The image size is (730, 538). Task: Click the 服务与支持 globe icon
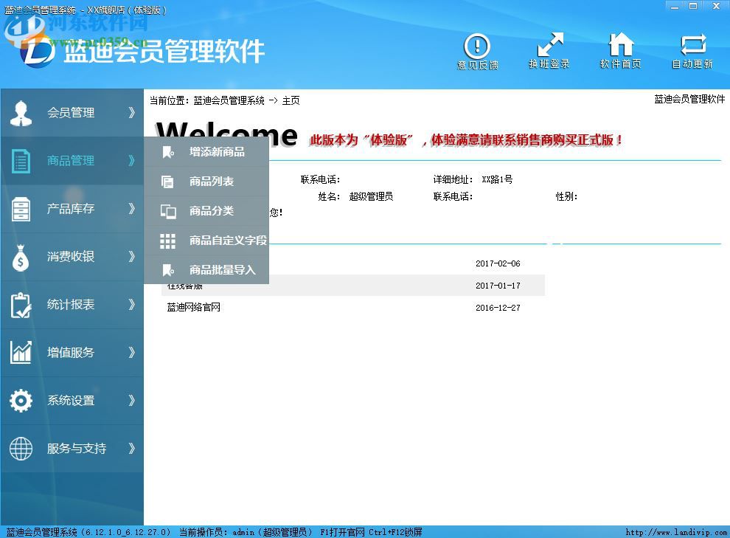tap(20, 448)
